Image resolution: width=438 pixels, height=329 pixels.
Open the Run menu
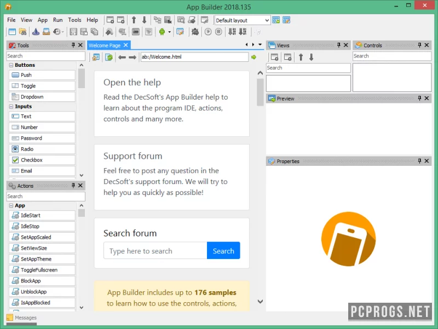click(x=58, y=20)
